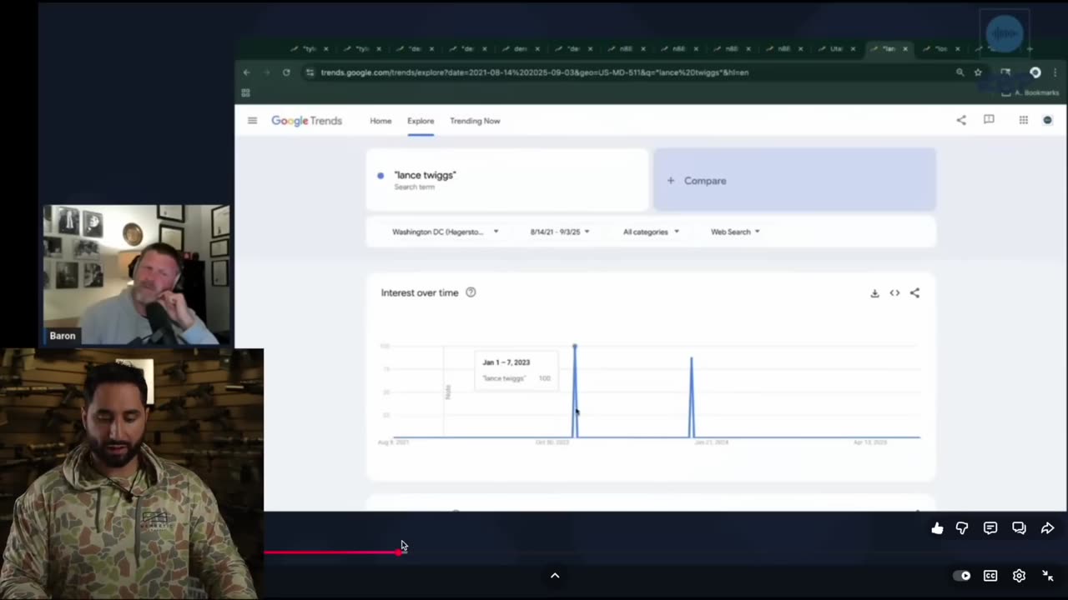Viewport: 1068px width, 600px height.
Task: Grab the red playhead scrubber dot
Action: pos(400,552)
